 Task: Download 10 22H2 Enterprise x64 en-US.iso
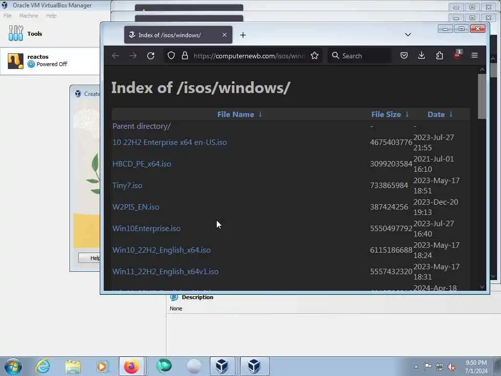tap(170, 142)
